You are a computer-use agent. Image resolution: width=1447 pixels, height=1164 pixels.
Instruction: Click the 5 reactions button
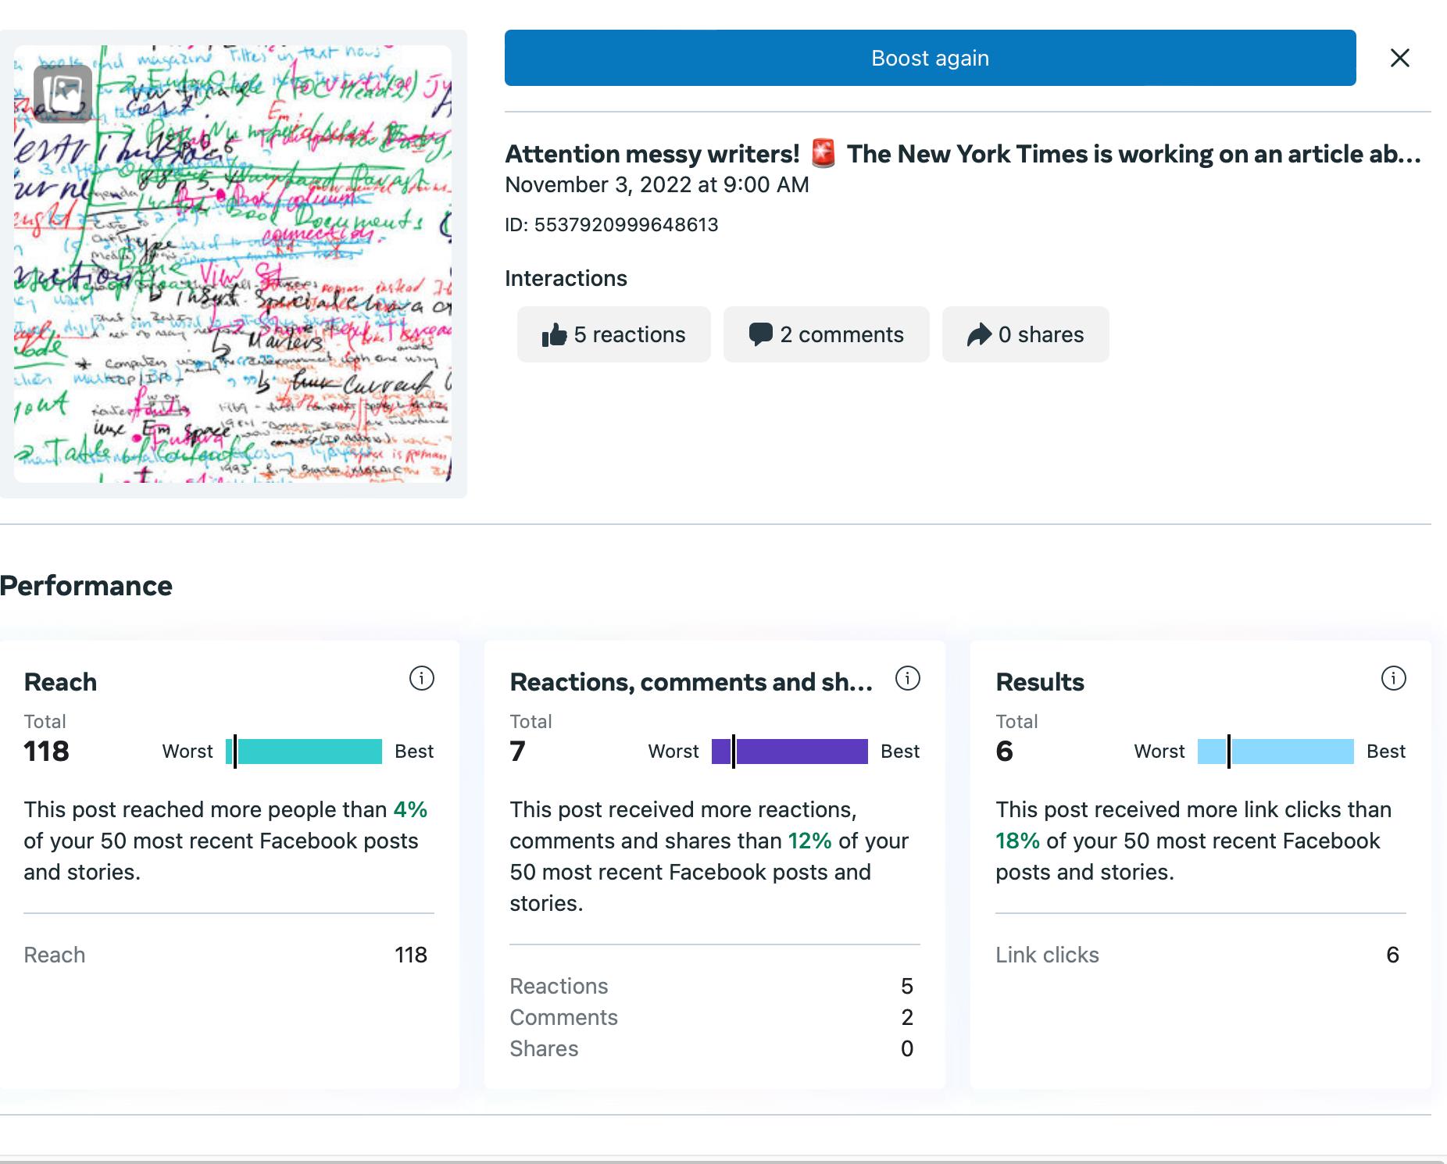(614, 334)
